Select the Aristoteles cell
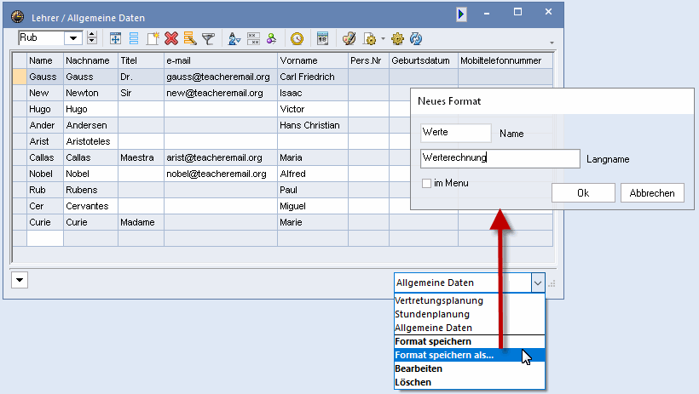This screenshot has height=394, width=699. coord(90,141)
